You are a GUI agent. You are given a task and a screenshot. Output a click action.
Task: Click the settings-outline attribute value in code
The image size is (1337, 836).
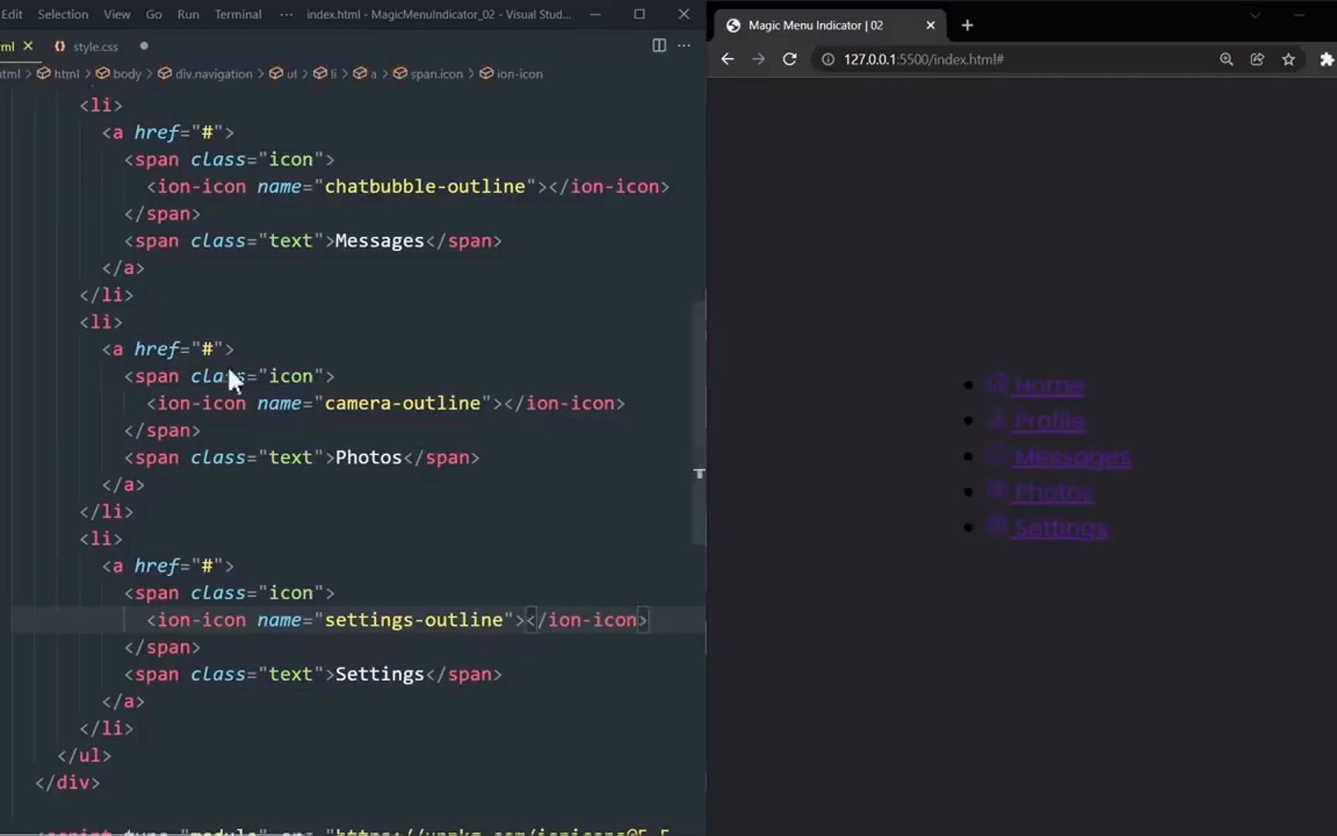[x=414, y=620]
